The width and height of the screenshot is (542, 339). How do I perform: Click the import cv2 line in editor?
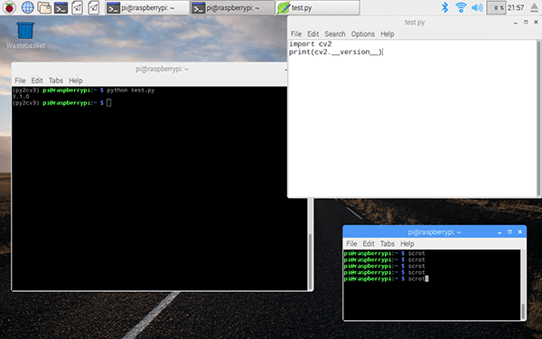click(x=311, y=44)
